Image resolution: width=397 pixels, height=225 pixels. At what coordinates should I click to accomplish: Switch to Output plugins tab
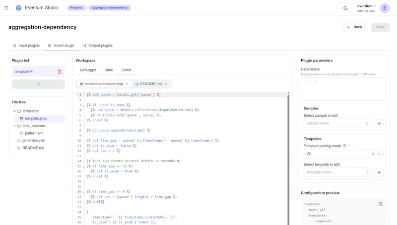pos(98,45)
